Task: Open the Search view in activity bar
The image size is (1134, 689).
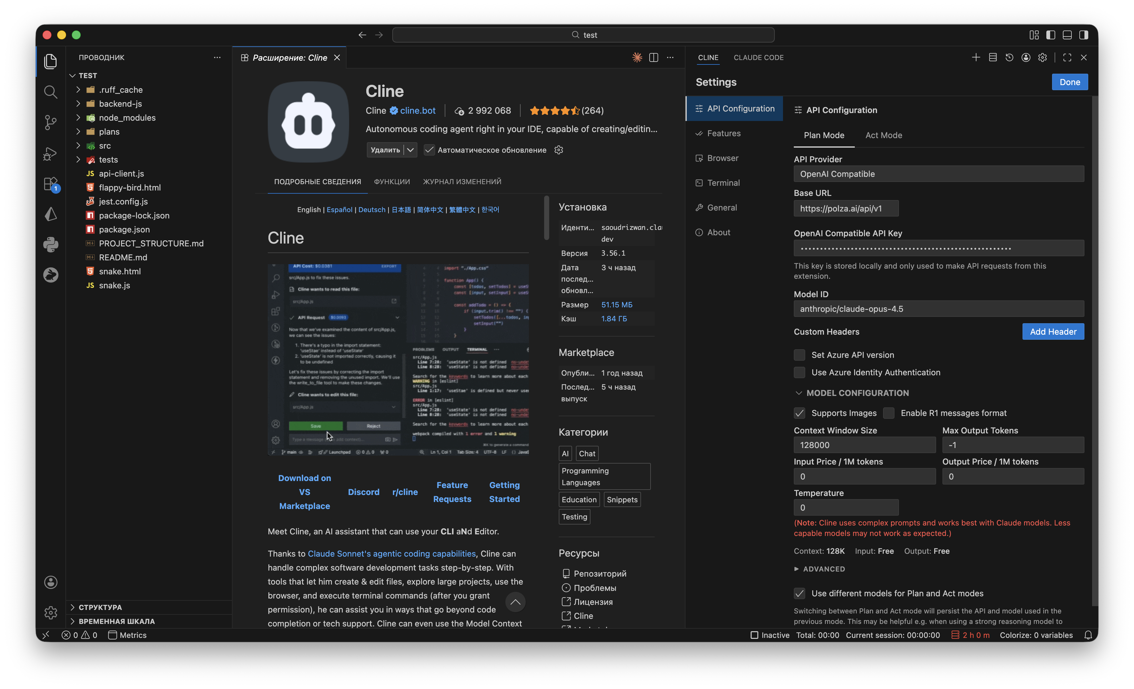Action: click(x=50, y=92)
